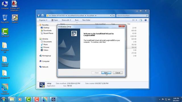Click Burn in the Explorer toolbar
Screen dimensions: 182x102
pos(77,20)
